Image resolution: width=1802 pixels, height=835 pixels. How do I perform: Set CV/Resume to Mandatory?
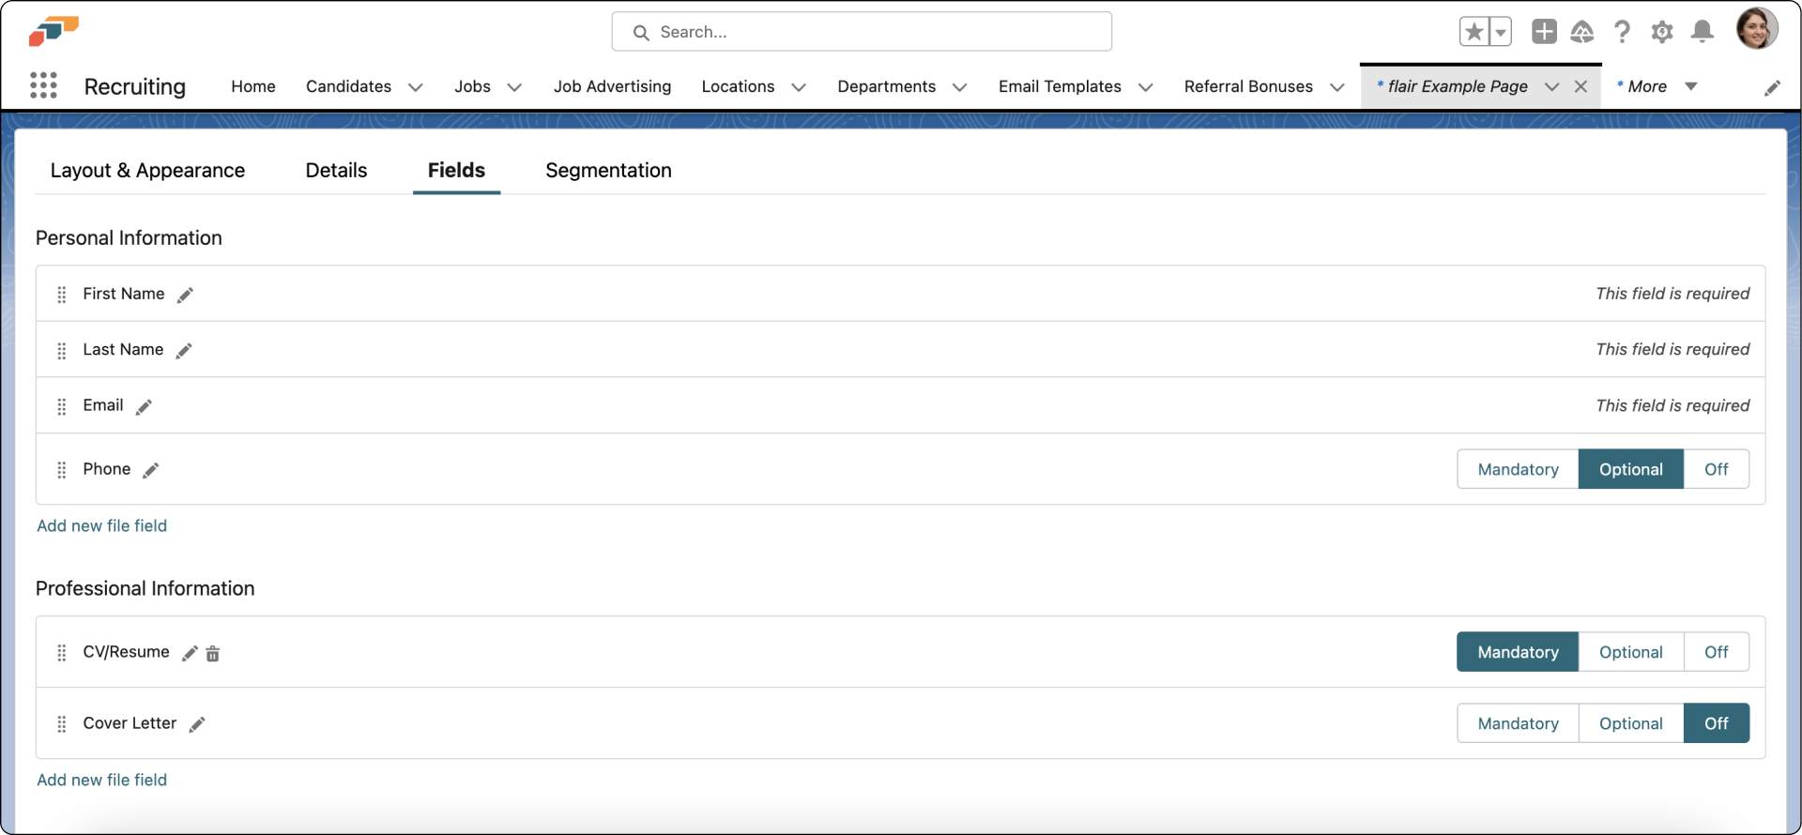1518,652
